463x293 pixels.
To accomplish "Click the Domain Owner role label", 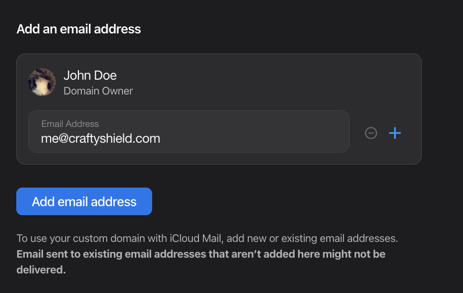I will pos(98,91).
